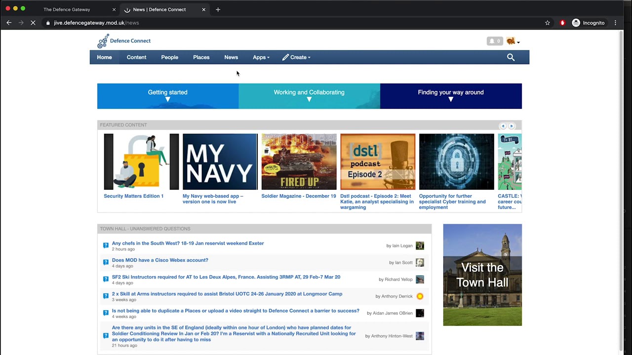The image size is (632, 355).
Task: Open duplicate Places barrier question link
Action: [x=236, y=311]
